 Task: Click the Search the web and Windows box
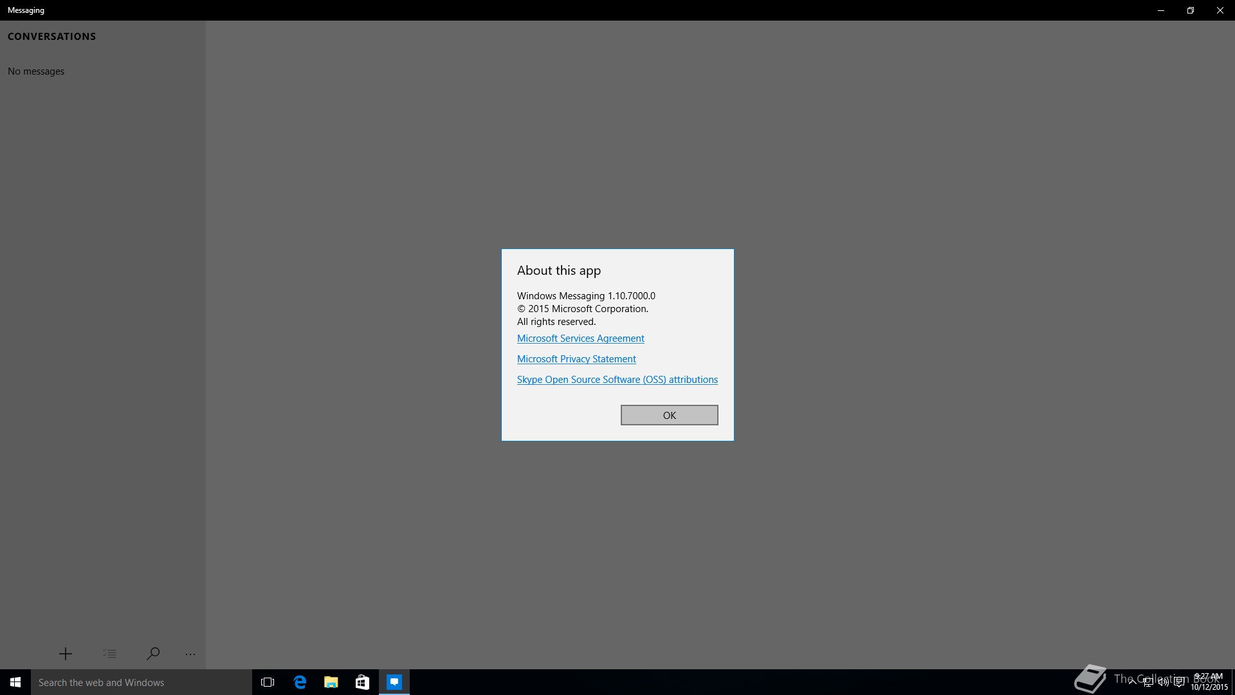[142, 682]
